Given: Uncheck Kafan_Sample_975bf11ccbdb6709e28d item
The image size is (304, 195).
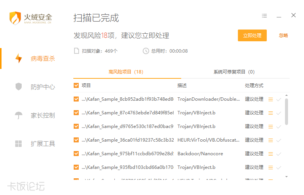Looking at the screenshot, I should [x=76, y=153].
